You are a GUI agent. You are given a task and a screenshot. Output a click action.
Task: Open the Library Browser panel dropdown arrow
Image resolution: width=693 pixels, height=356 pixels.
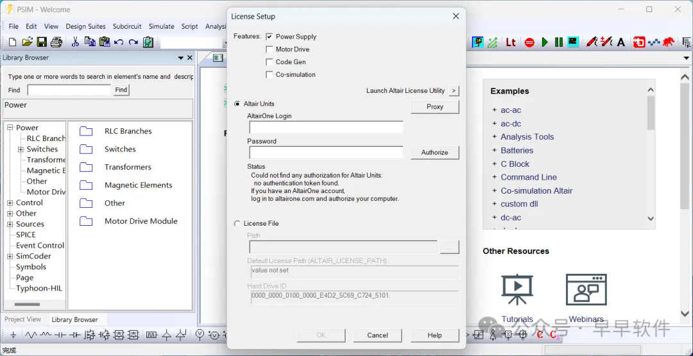pos(181,58)
